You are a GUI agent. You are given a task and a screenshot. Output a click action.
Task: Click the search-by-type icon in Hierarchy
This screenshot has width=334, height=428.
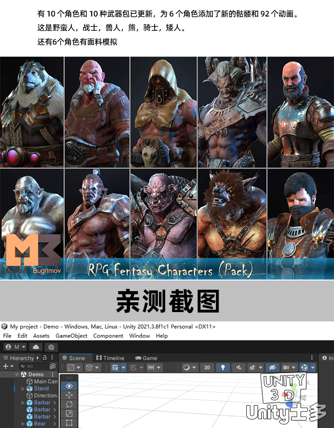point(53,366)
